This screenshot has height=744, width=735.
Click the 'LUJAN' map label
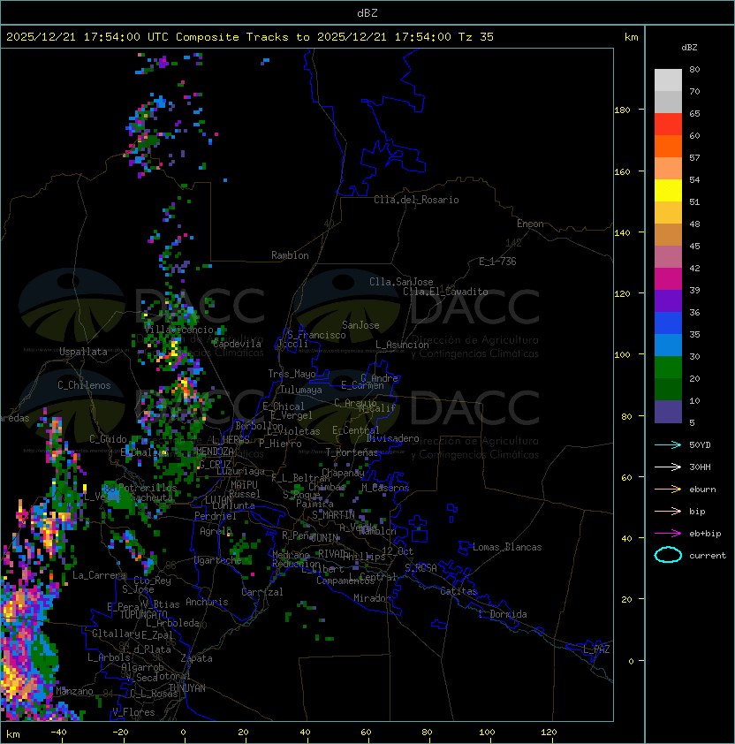coord(218,500)
